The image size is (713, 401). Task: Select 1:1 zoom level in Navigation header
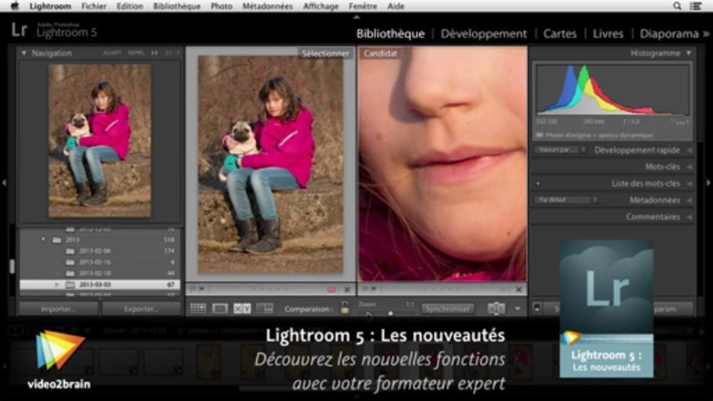click(154, 53)
